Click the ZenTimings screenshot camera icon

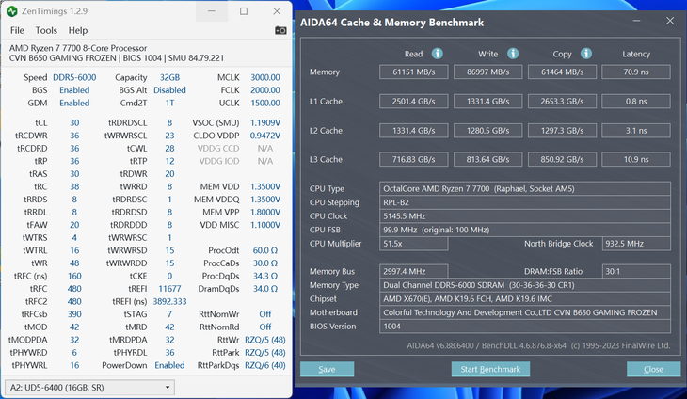pos(280,30)
